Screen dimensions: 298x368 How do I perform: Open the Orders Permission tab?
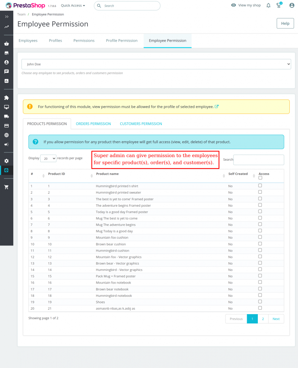click(93, 124)
